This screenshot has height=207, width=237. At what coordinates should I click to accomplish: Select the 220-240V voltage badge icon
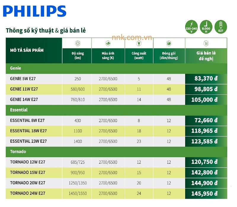(191, 26)
